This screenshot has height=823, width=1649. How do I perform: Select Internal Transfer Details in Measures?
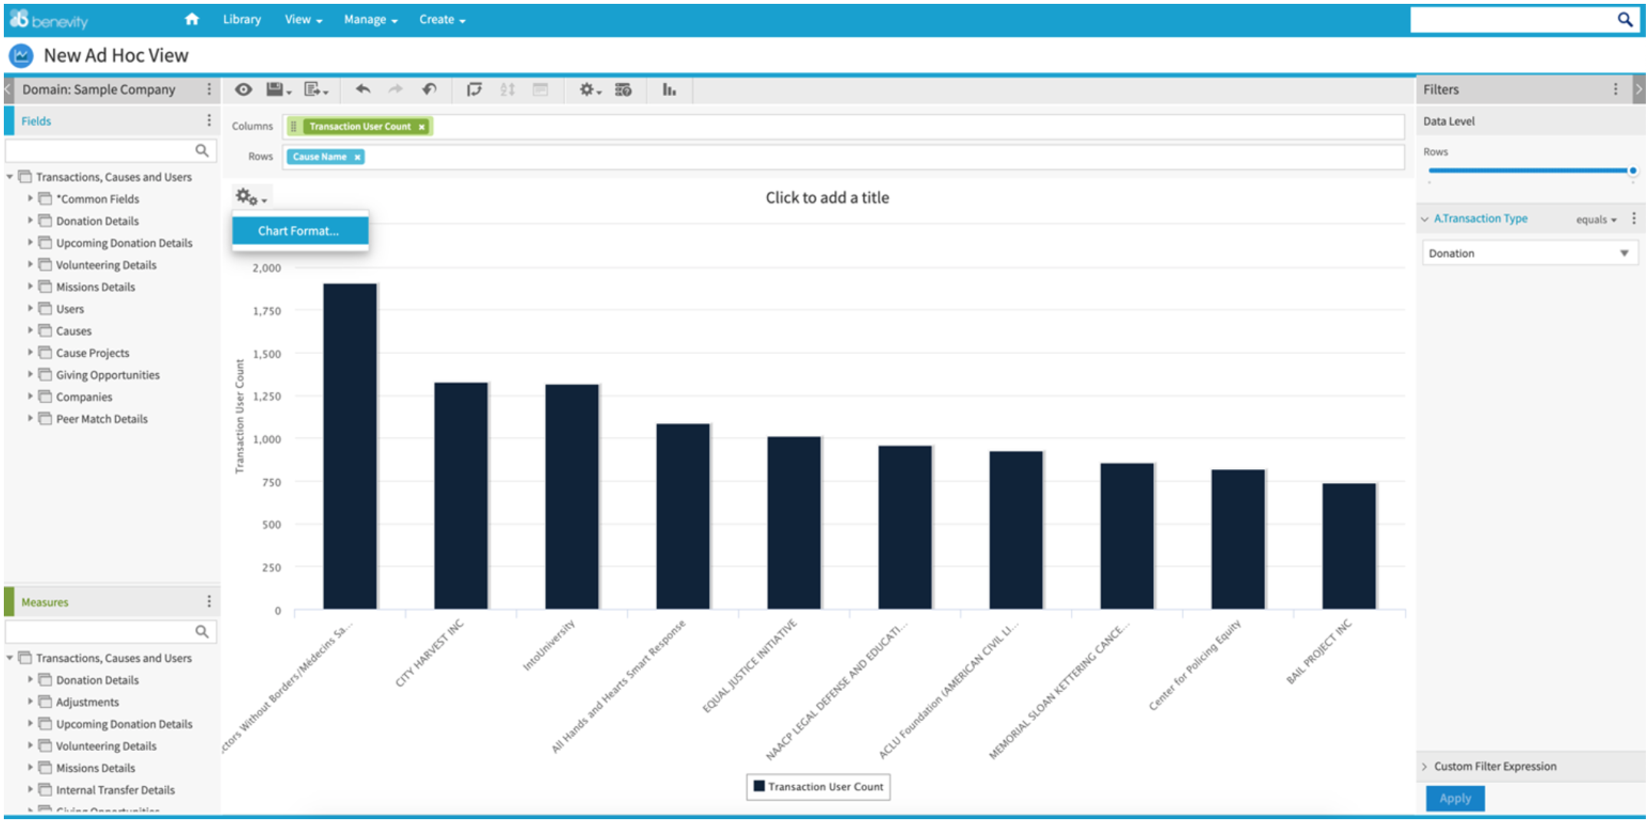click(115, 790)
